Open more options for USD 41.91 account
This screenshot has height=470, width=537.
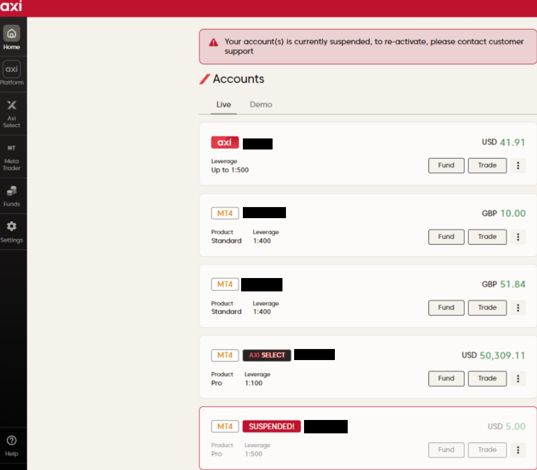(518, 166)
